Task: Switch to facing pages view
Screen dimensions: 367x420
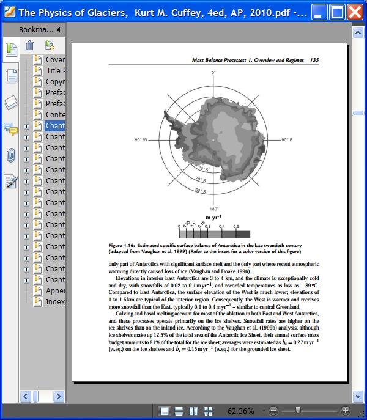Action: 193,411
